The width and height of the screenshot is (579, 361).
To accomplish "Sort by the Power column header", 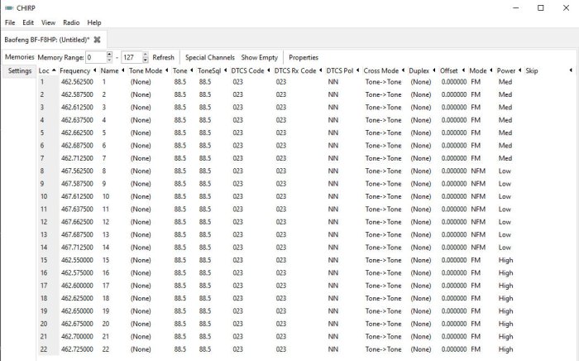I will (x=509, y=70).
